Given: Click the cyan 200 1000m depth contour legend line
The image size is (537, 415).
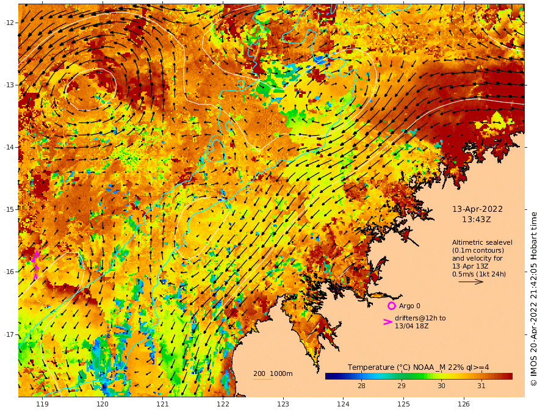Looking at the screenshot, I should [x=263, y=379].
